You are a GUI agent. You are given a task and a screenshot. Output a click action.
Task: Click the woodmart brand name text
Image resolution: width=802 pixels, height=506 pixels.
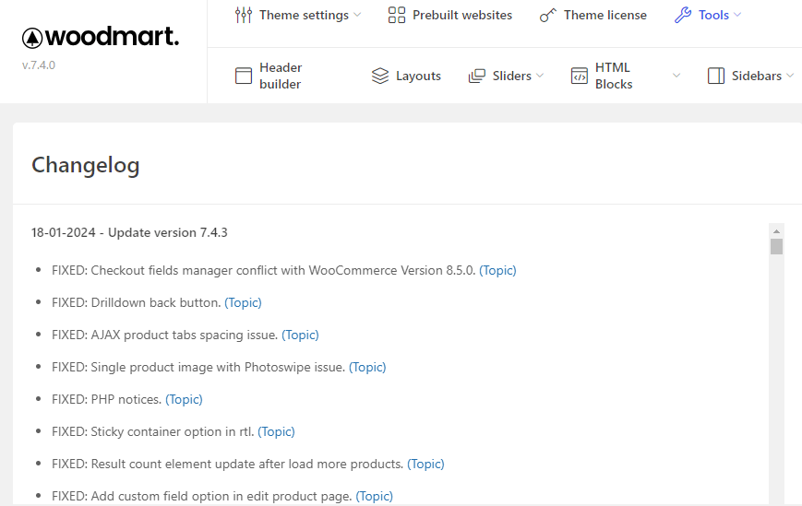coord(112,37)
